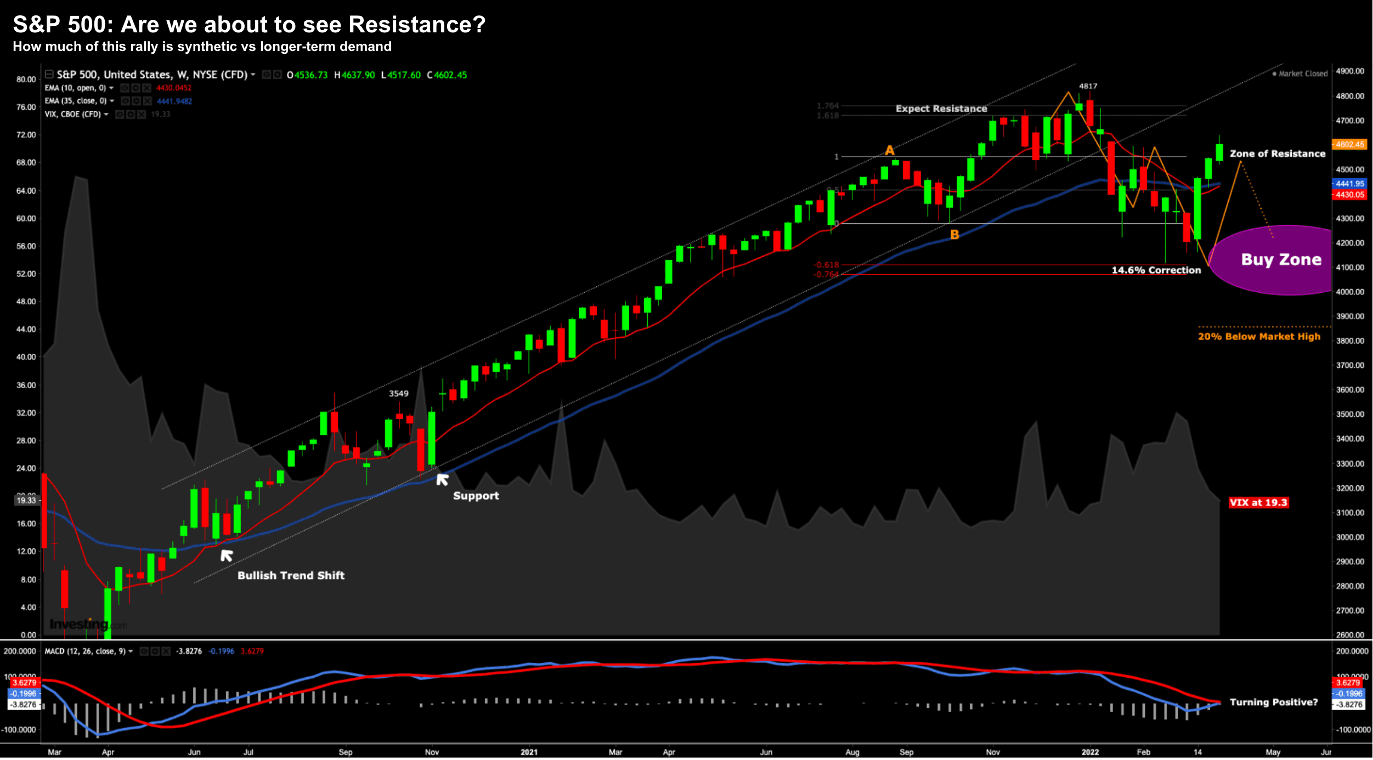The image size is (1373, 760).
Task: Open settings gear for S&P 500 series
Action: click(x=278, y=75)
